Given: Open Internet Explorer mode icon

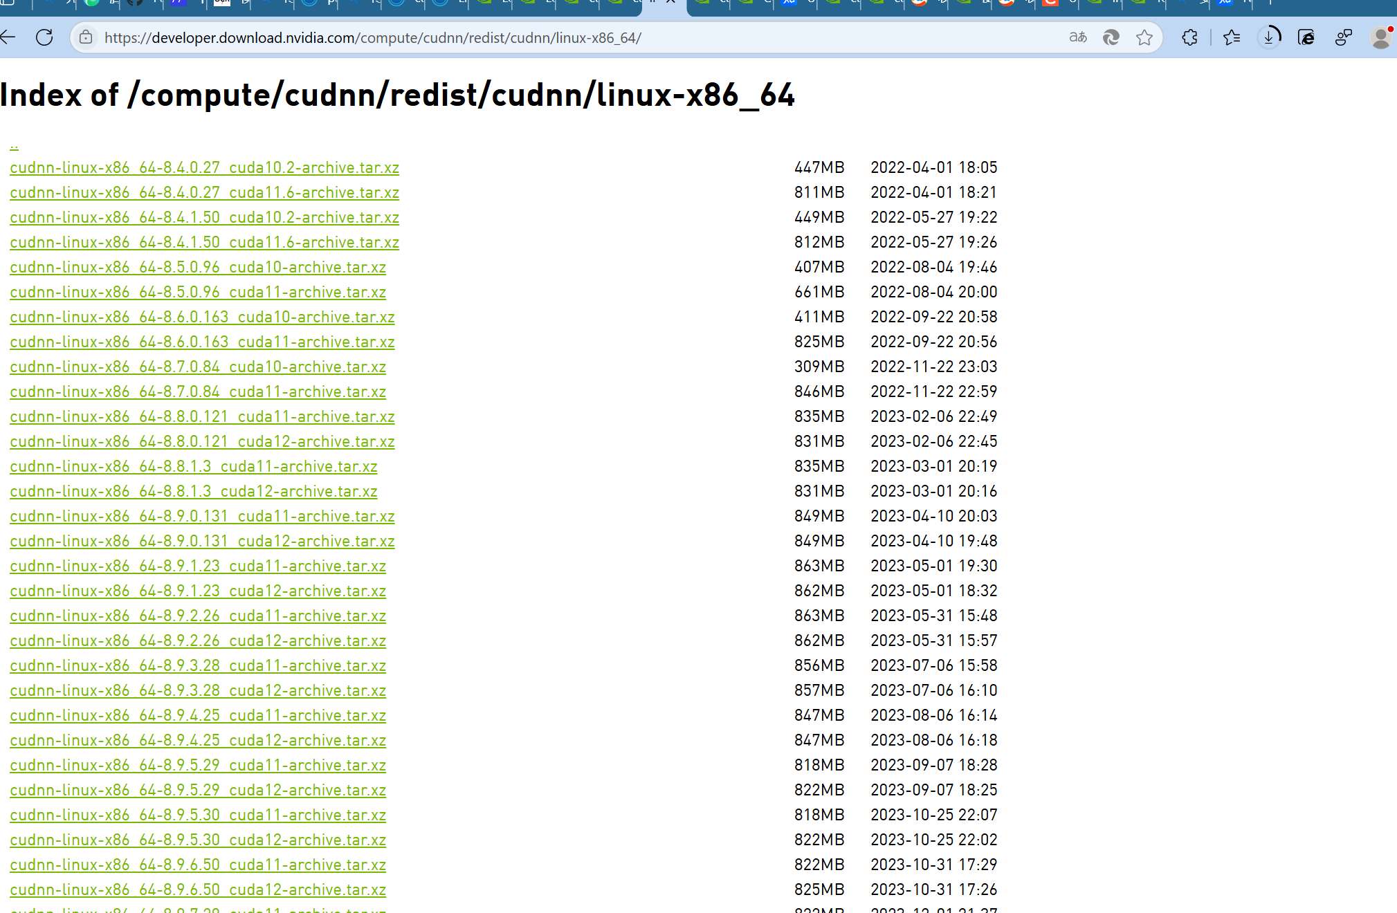Looking at the screenshot, I should tap(1306, 37).
